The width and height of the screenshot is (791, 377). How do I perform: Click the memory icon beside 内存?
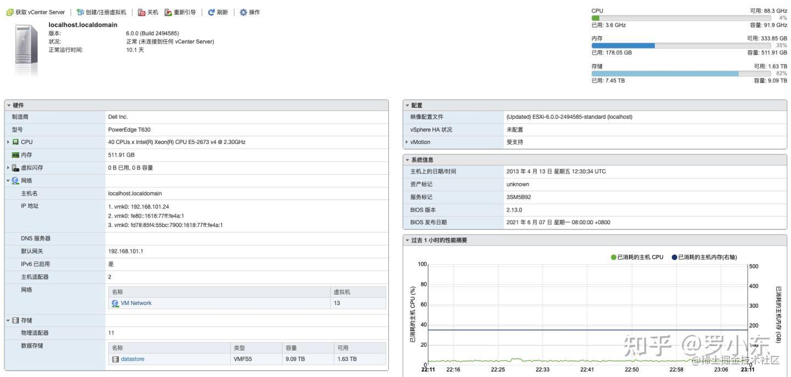(15, 155)
